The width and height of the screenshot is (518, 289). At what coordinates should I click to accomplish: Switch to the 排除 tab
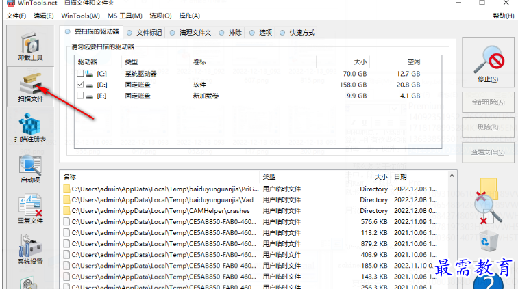point(231,33)
